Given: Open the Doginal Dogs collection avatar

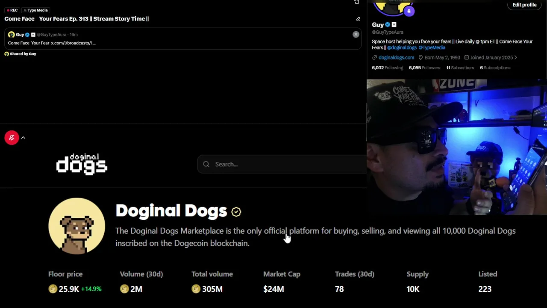Looking at the screenshot, I should pos(76,226).
